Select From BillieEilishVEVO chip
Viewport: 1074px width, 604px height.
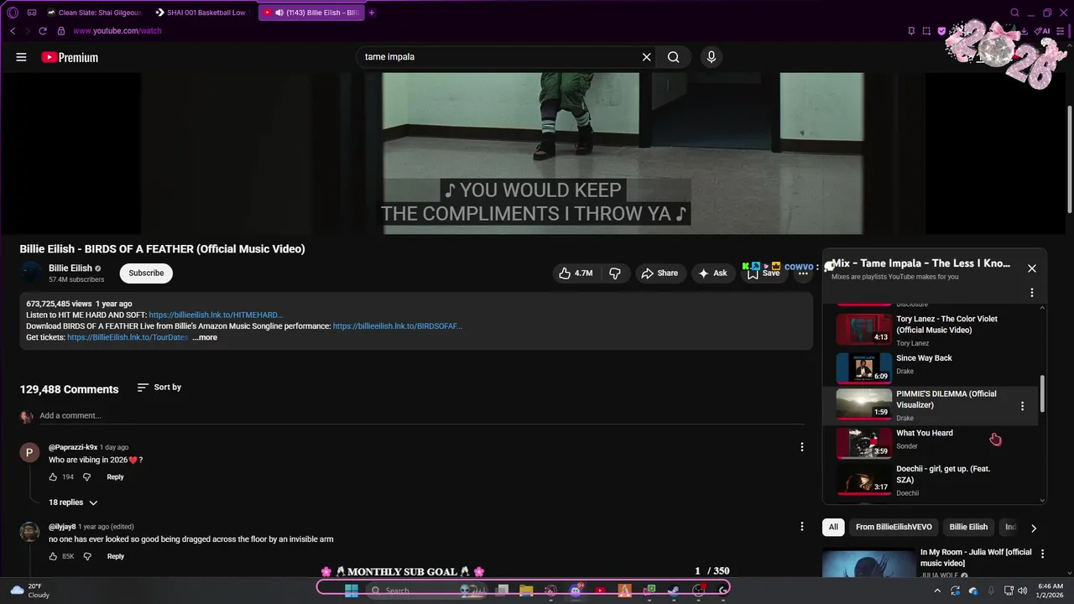click(894, 527)
